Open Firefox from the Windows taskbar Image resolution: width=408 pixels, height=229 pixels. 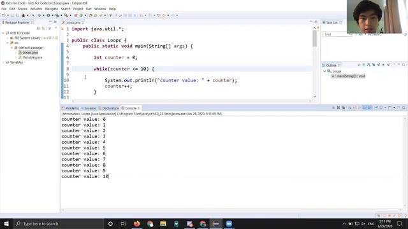coord(136,223)
